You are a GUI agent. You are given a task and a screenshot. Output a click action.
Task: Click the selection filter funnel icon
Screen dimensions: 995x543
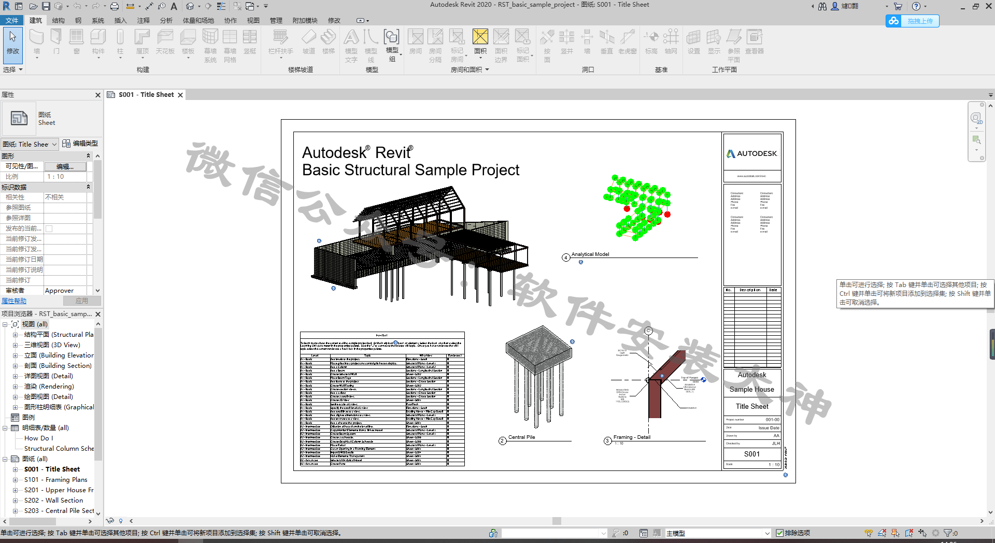pos(948,533)
